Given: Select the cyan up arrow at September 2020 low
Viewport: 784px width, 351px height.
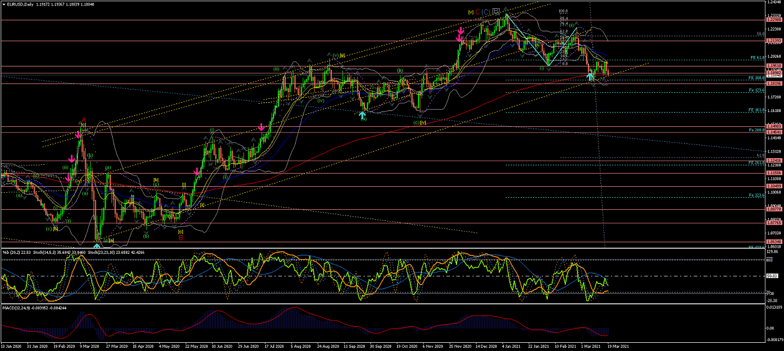Looking at the screenshot, I should (362, 115).
